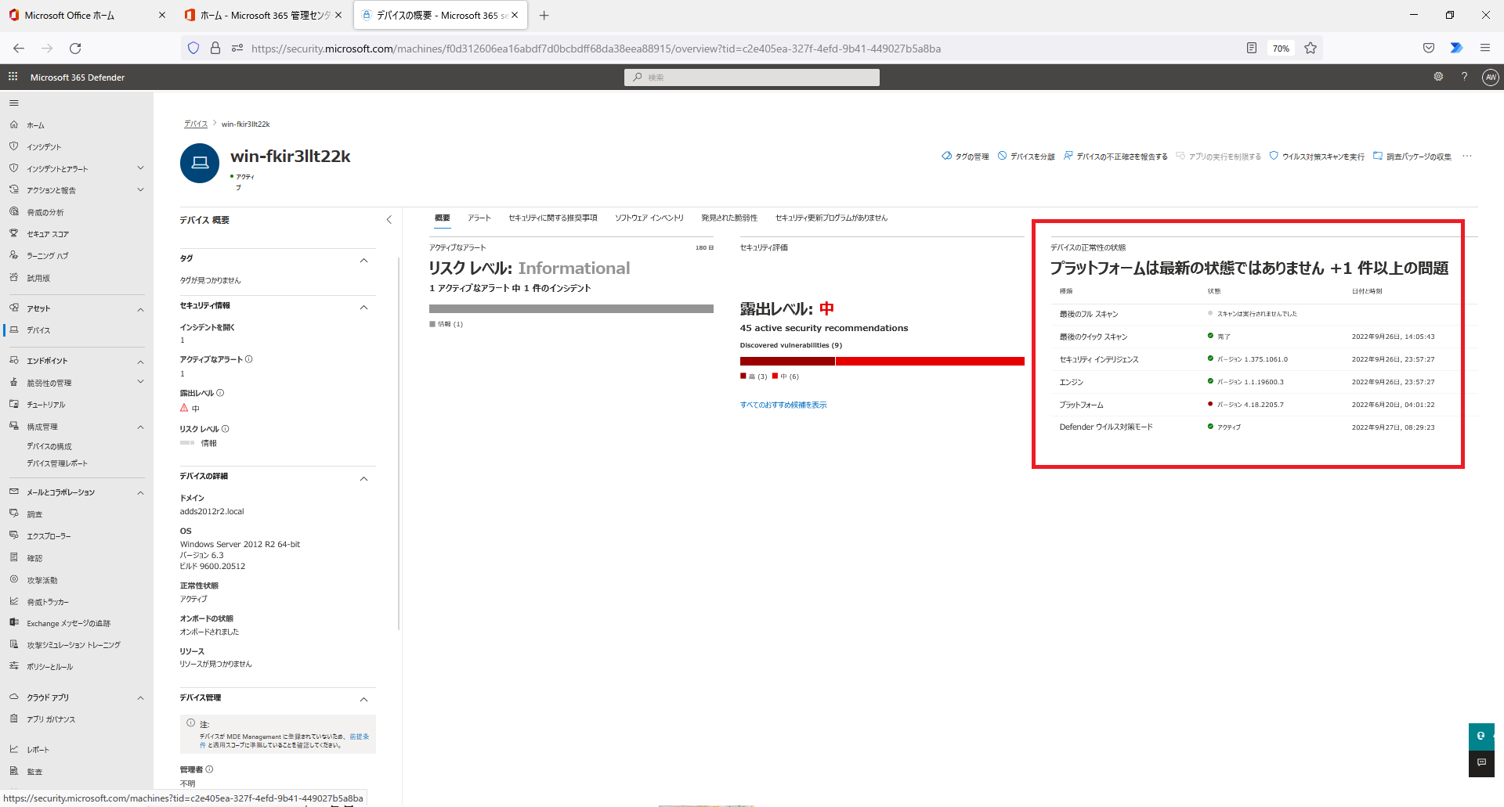
Task: Toggle the browser reader view icon
Action: tap(1252, 49)
